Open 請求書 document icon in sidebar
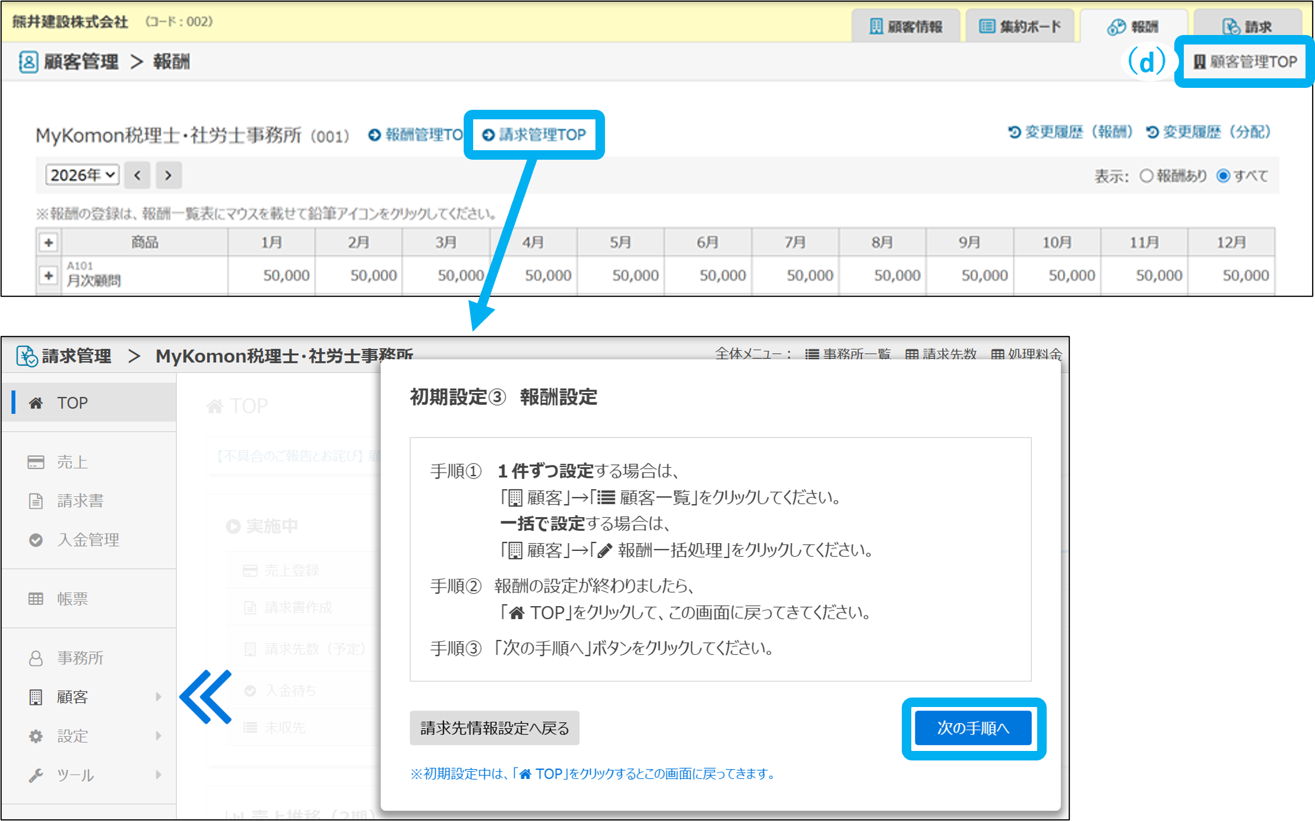1315x821 pixels. (x=36, y=501)
